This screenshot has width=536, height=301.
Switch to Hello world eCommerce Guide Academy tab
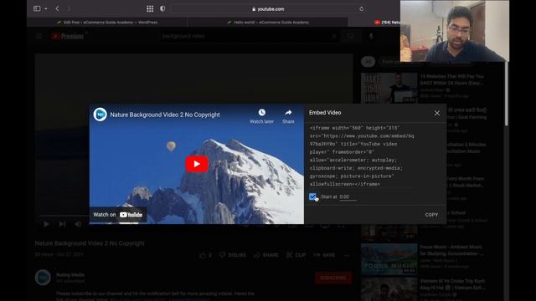(268, 23)
